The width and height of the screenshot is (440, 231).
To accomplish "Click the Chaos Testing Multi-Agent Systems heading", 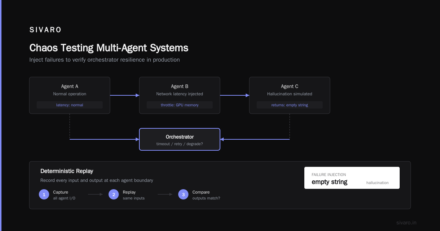I will coord(109,48).
